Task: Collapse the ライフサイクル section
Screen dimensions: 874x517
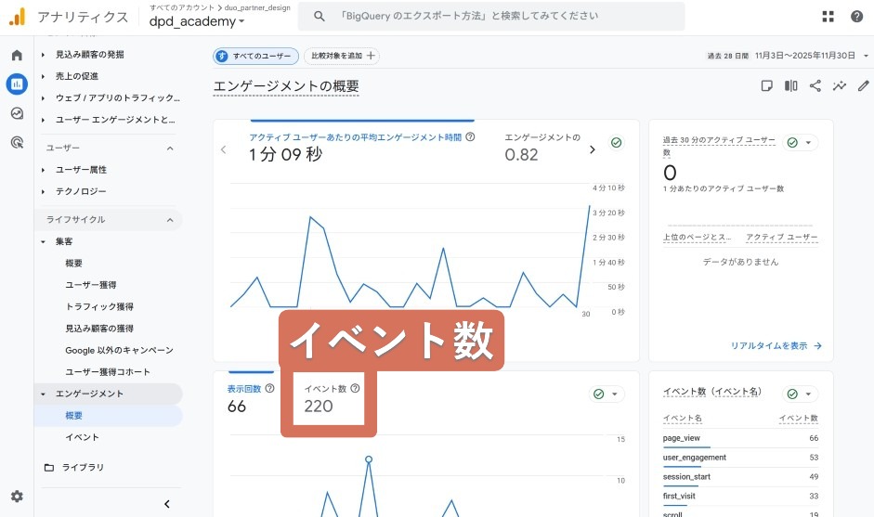Action: point(170,220)
